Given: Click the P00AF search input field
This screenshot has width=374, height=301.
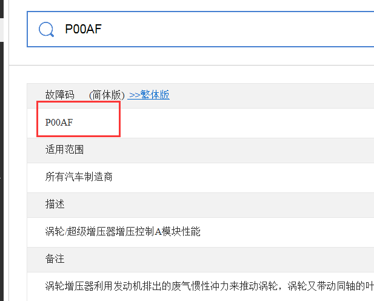Looking at the screenshot, I should click(201, 29).
